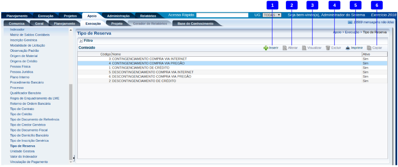Click the Acesso Rápido search field
The width and height of the screenshot is (398, 167).
pyautogui.click(x=222, y=15)
